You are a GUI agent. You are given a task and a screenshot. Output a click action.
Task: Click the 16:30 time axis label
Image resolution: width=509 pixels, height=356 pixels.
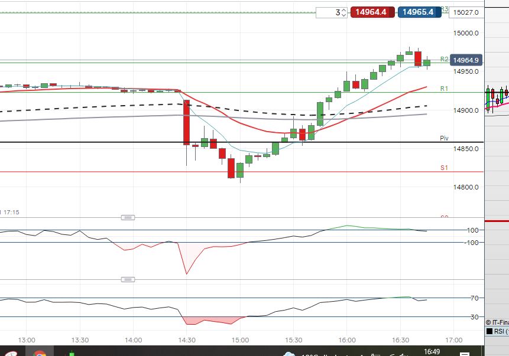click(x=400, y=340)
